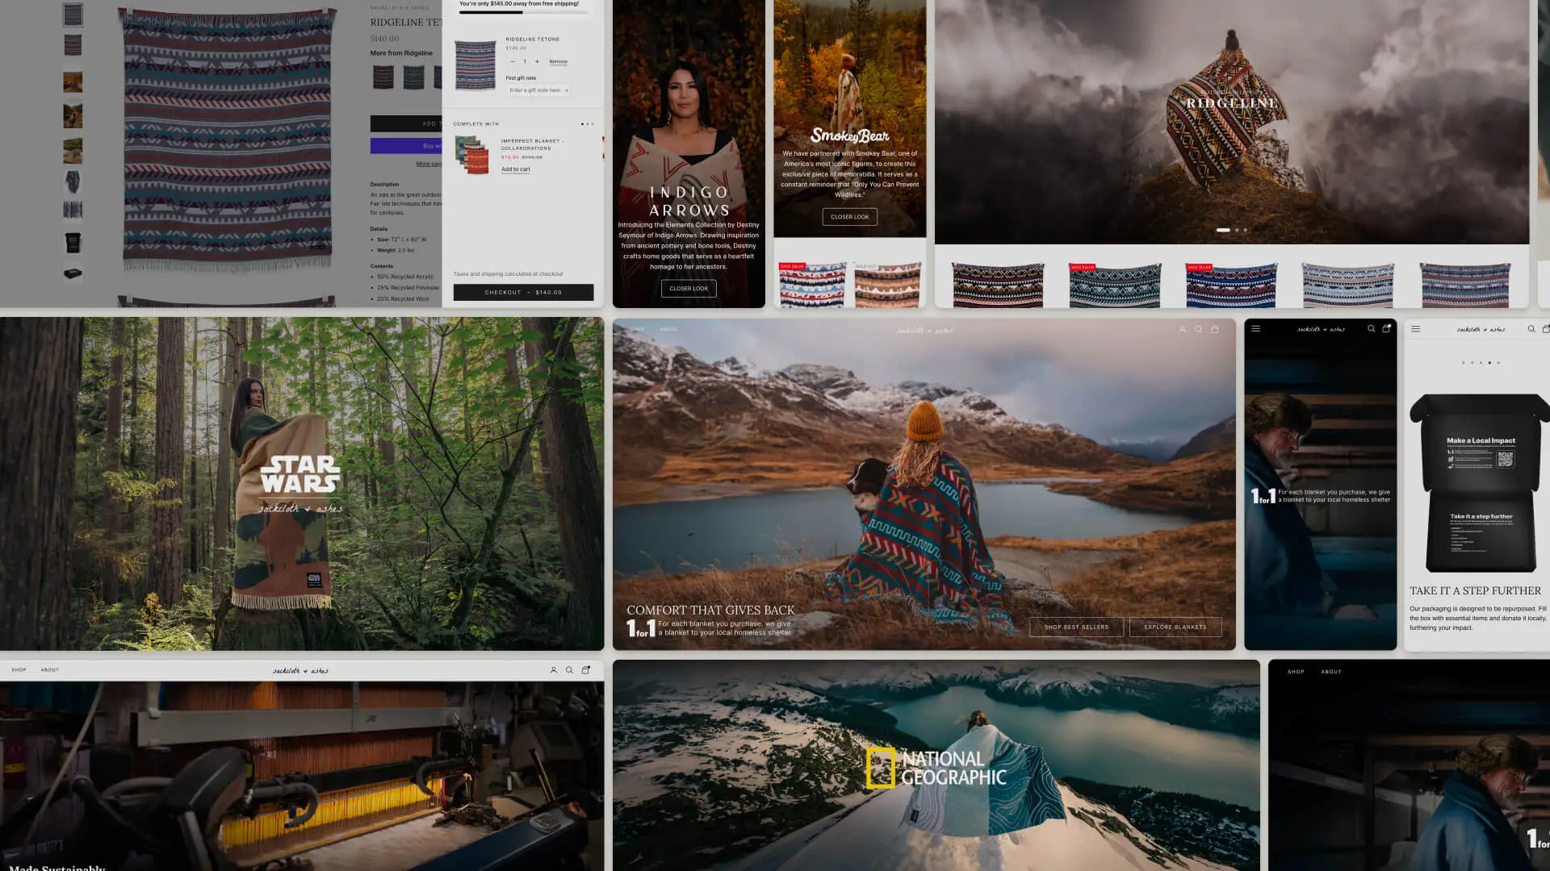Clear the gift note field with the x icon

point(567,90)
